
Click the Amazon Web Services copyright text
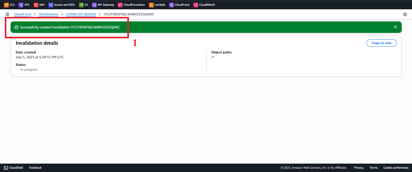click(x=314, y=168)
